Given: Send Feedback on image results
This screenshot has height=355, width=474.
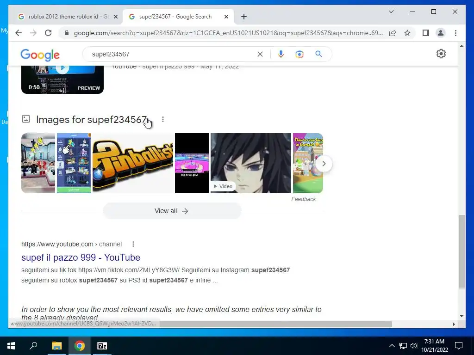Looking at the screenshot, I should (x=304, y=199).
